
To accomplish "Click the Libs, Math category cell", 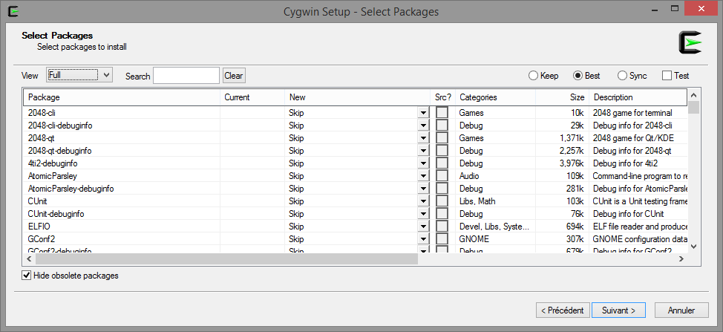I will [x=477, y=201].
